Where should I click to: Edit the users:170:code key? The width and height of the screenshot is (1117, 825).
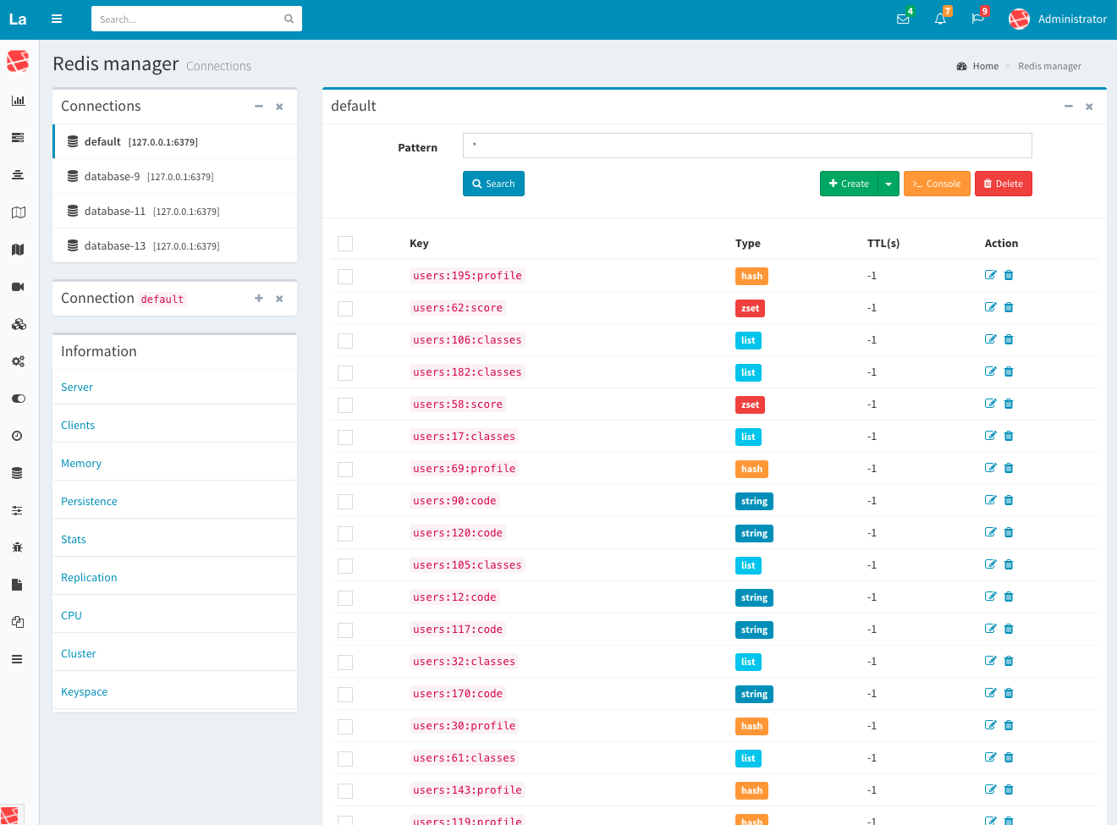[x=990, y=693]
